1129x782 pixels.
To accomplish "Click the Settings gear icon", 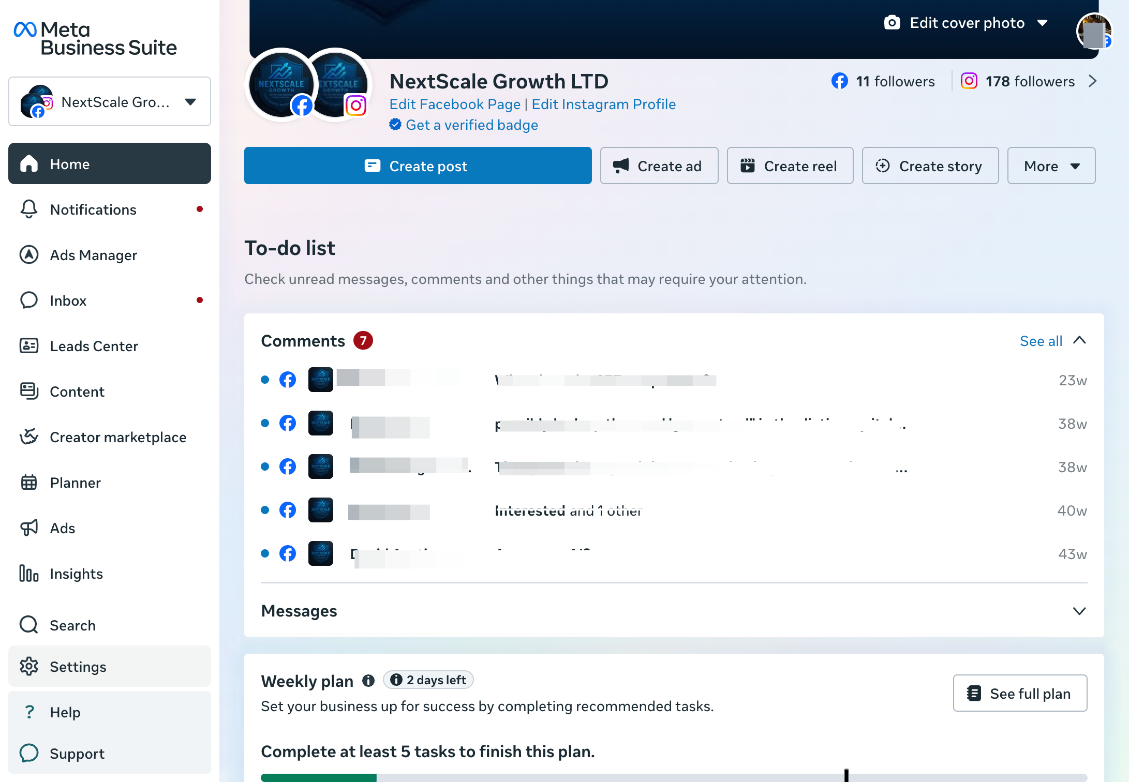I will coord(29,667).
